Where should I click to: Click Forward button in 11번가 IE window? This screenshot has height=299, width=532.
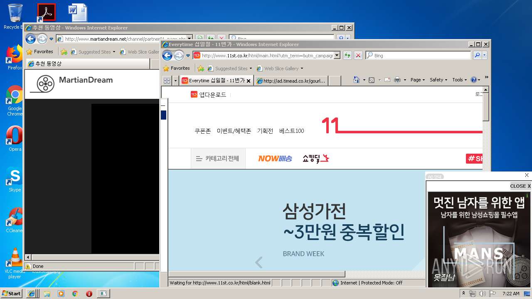179,55
